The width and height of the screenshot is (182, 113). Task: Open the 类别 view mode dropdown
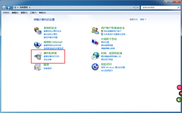click(143, 19)
